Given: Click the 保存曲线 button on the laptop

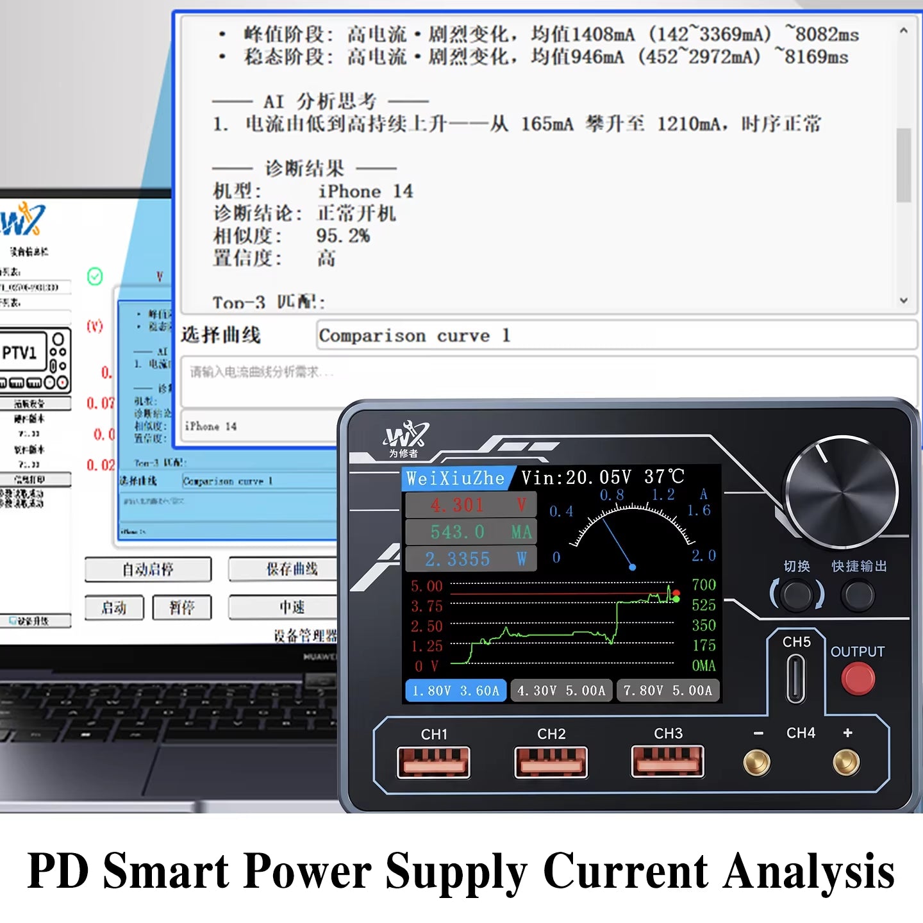Looking at the screenshot, I should pyautogui.click(x=283, y=569).
